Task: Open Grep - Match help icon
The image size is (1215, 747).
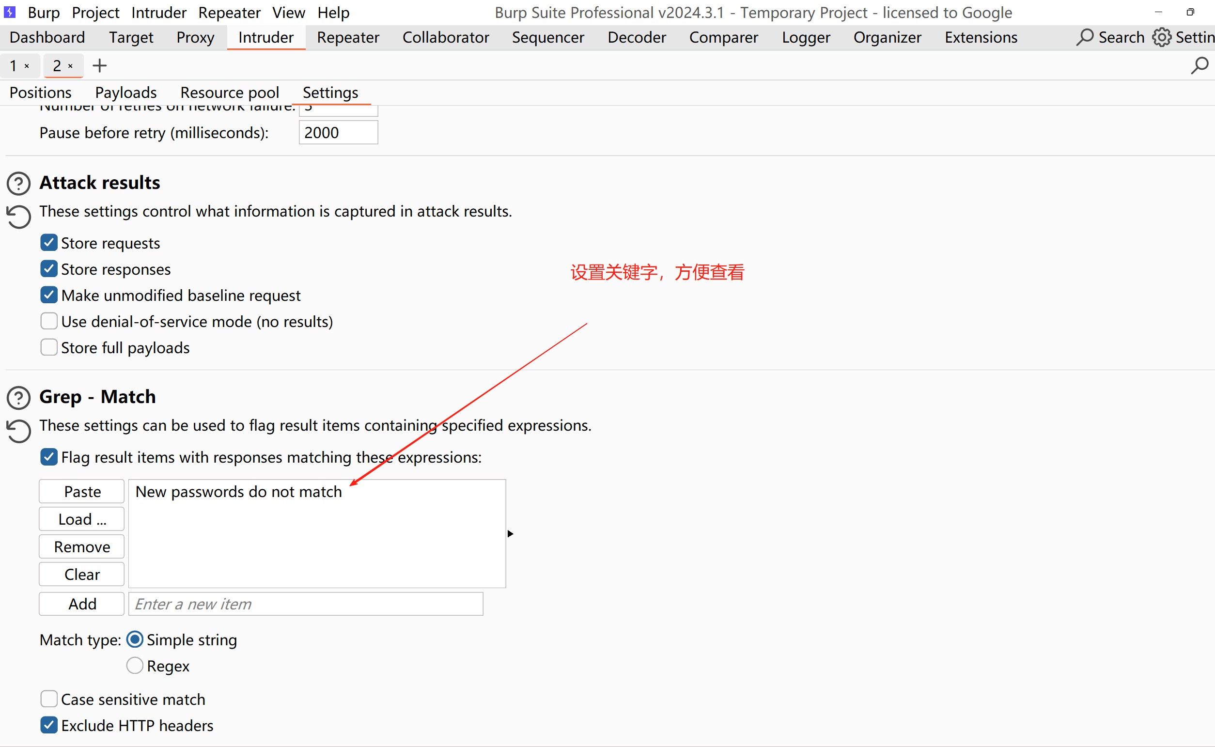Action: tap(19, 398)
